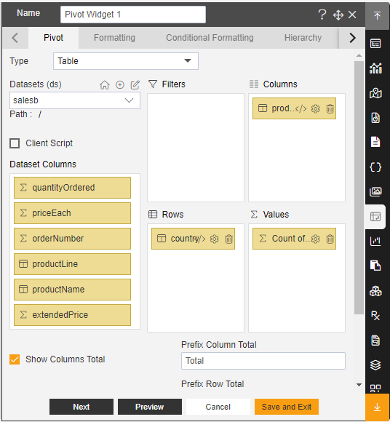Screen dimensions: 390x422
Task: Show more tabs with right chevron
Action: 352,38
